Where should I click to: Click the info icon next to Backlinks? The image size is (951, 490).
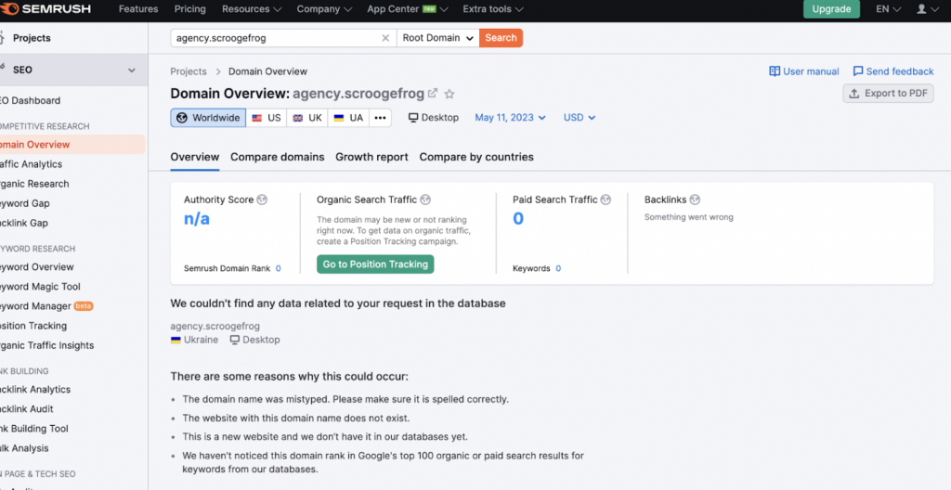coord(695,200)
